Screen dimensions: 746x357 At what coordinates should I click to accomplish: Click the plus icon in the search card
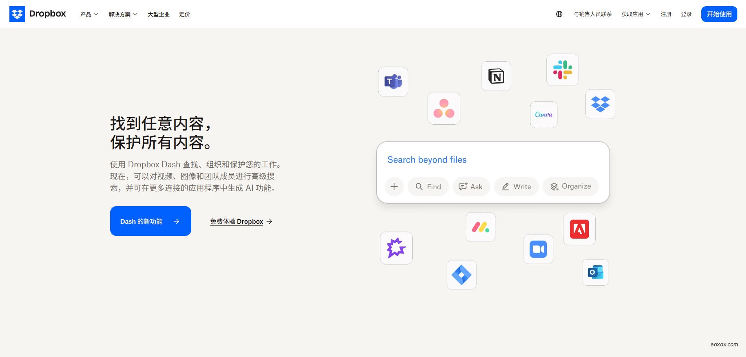click(394, 187)
